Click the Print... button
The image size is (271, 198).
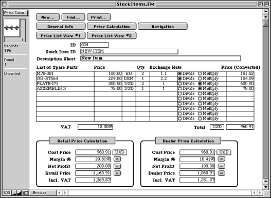pos(99,17)
